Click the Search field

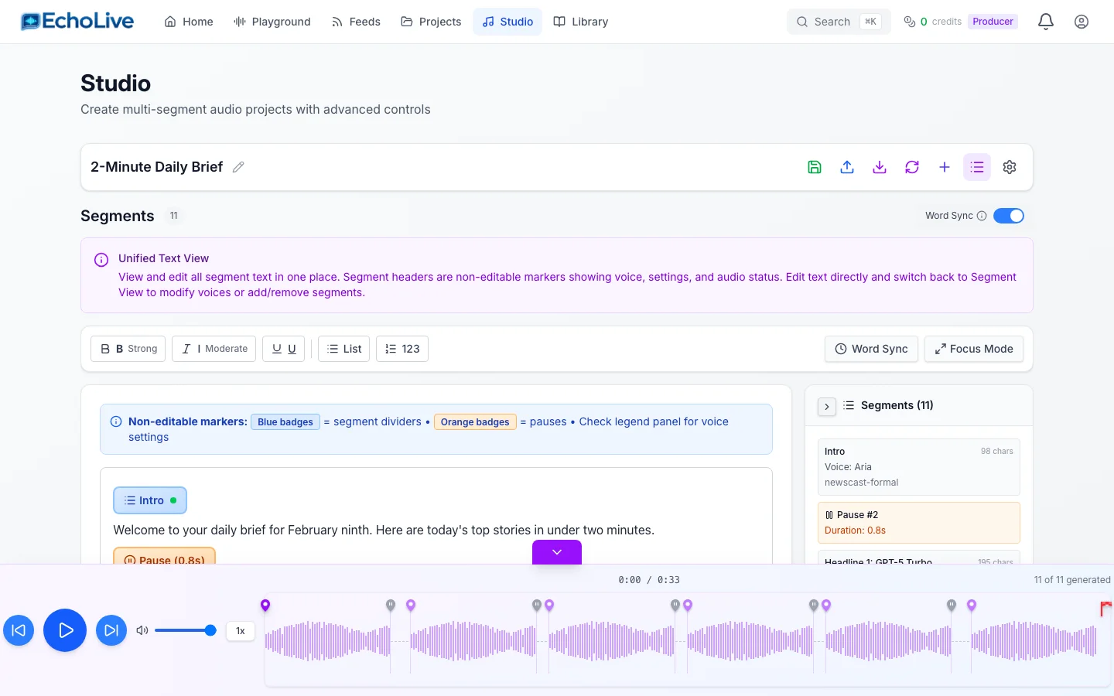click(x=839, y=22)
